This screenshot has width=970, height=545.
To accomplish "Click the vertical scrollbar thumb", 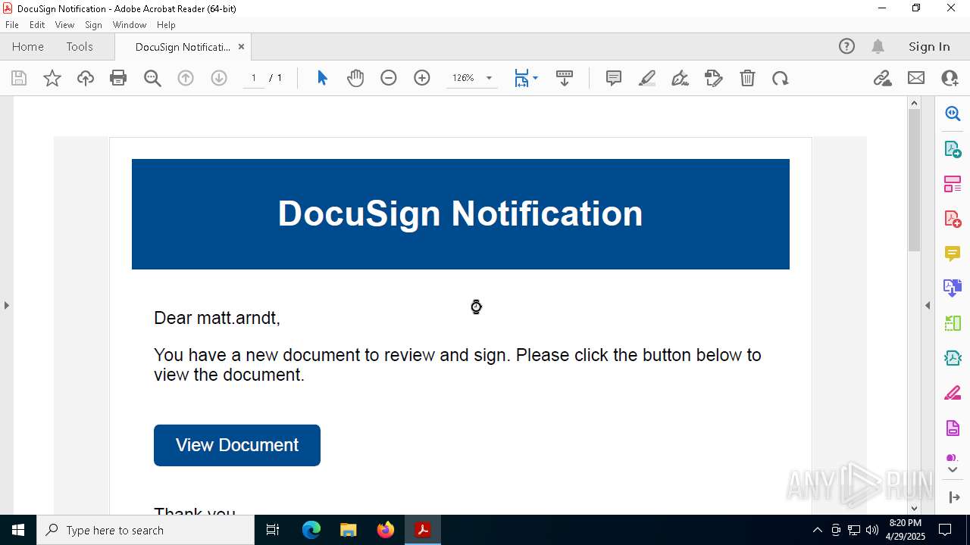I will [x=914, y=180].
